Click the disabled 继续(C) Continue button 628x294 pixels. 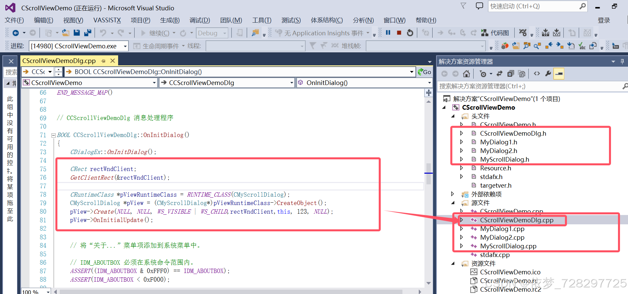155,33
